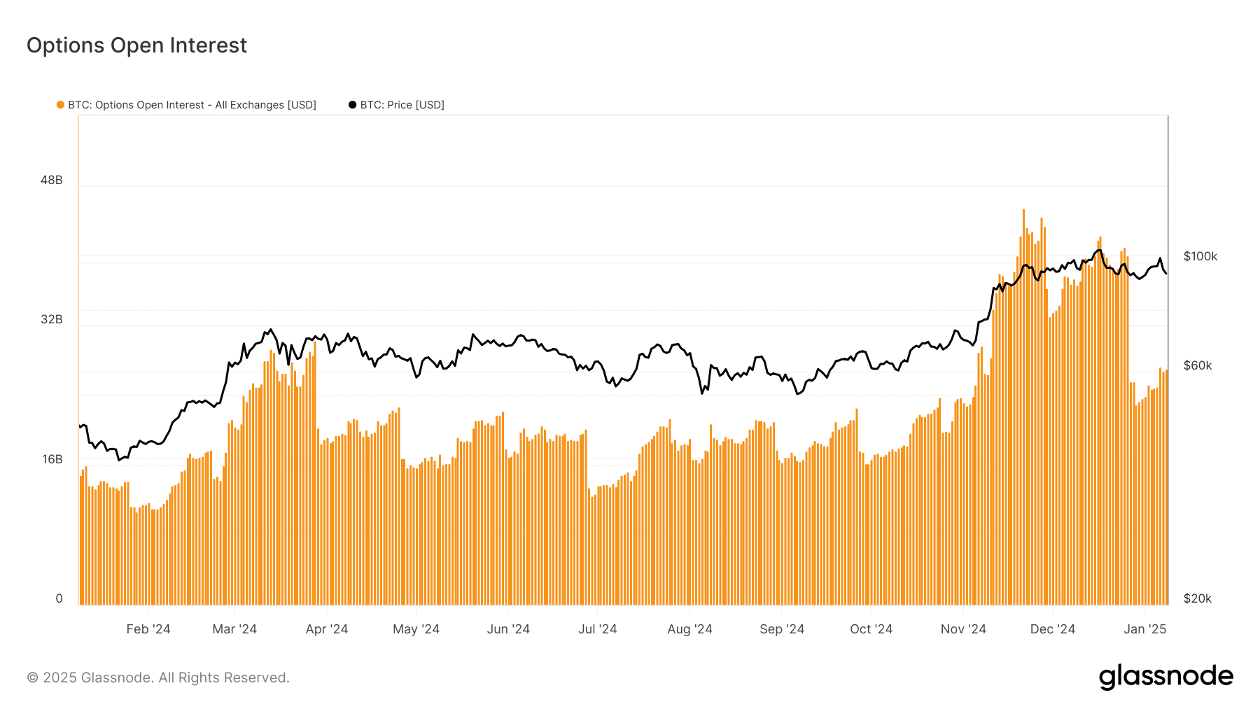This screenshot has height=709, width=1260.
Task: Select the Nov '24 month label
Action: pos(962,629)
